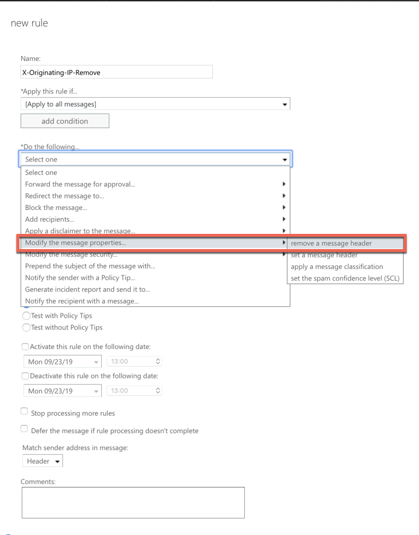
Task: Expand submenu arrow for 'Forward the message for approval...'
Action: 283,184
